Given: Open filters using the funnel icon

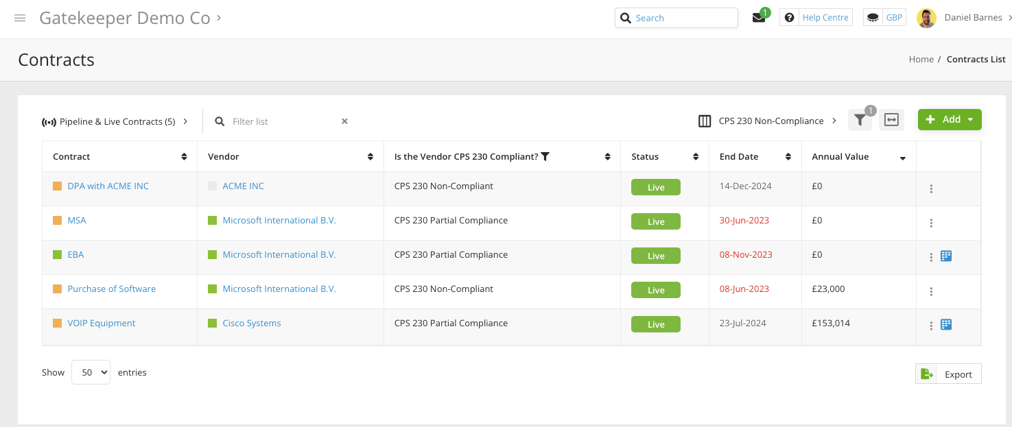Looking at the screenshot, I should pyautogui.click(x=860, y=119).
